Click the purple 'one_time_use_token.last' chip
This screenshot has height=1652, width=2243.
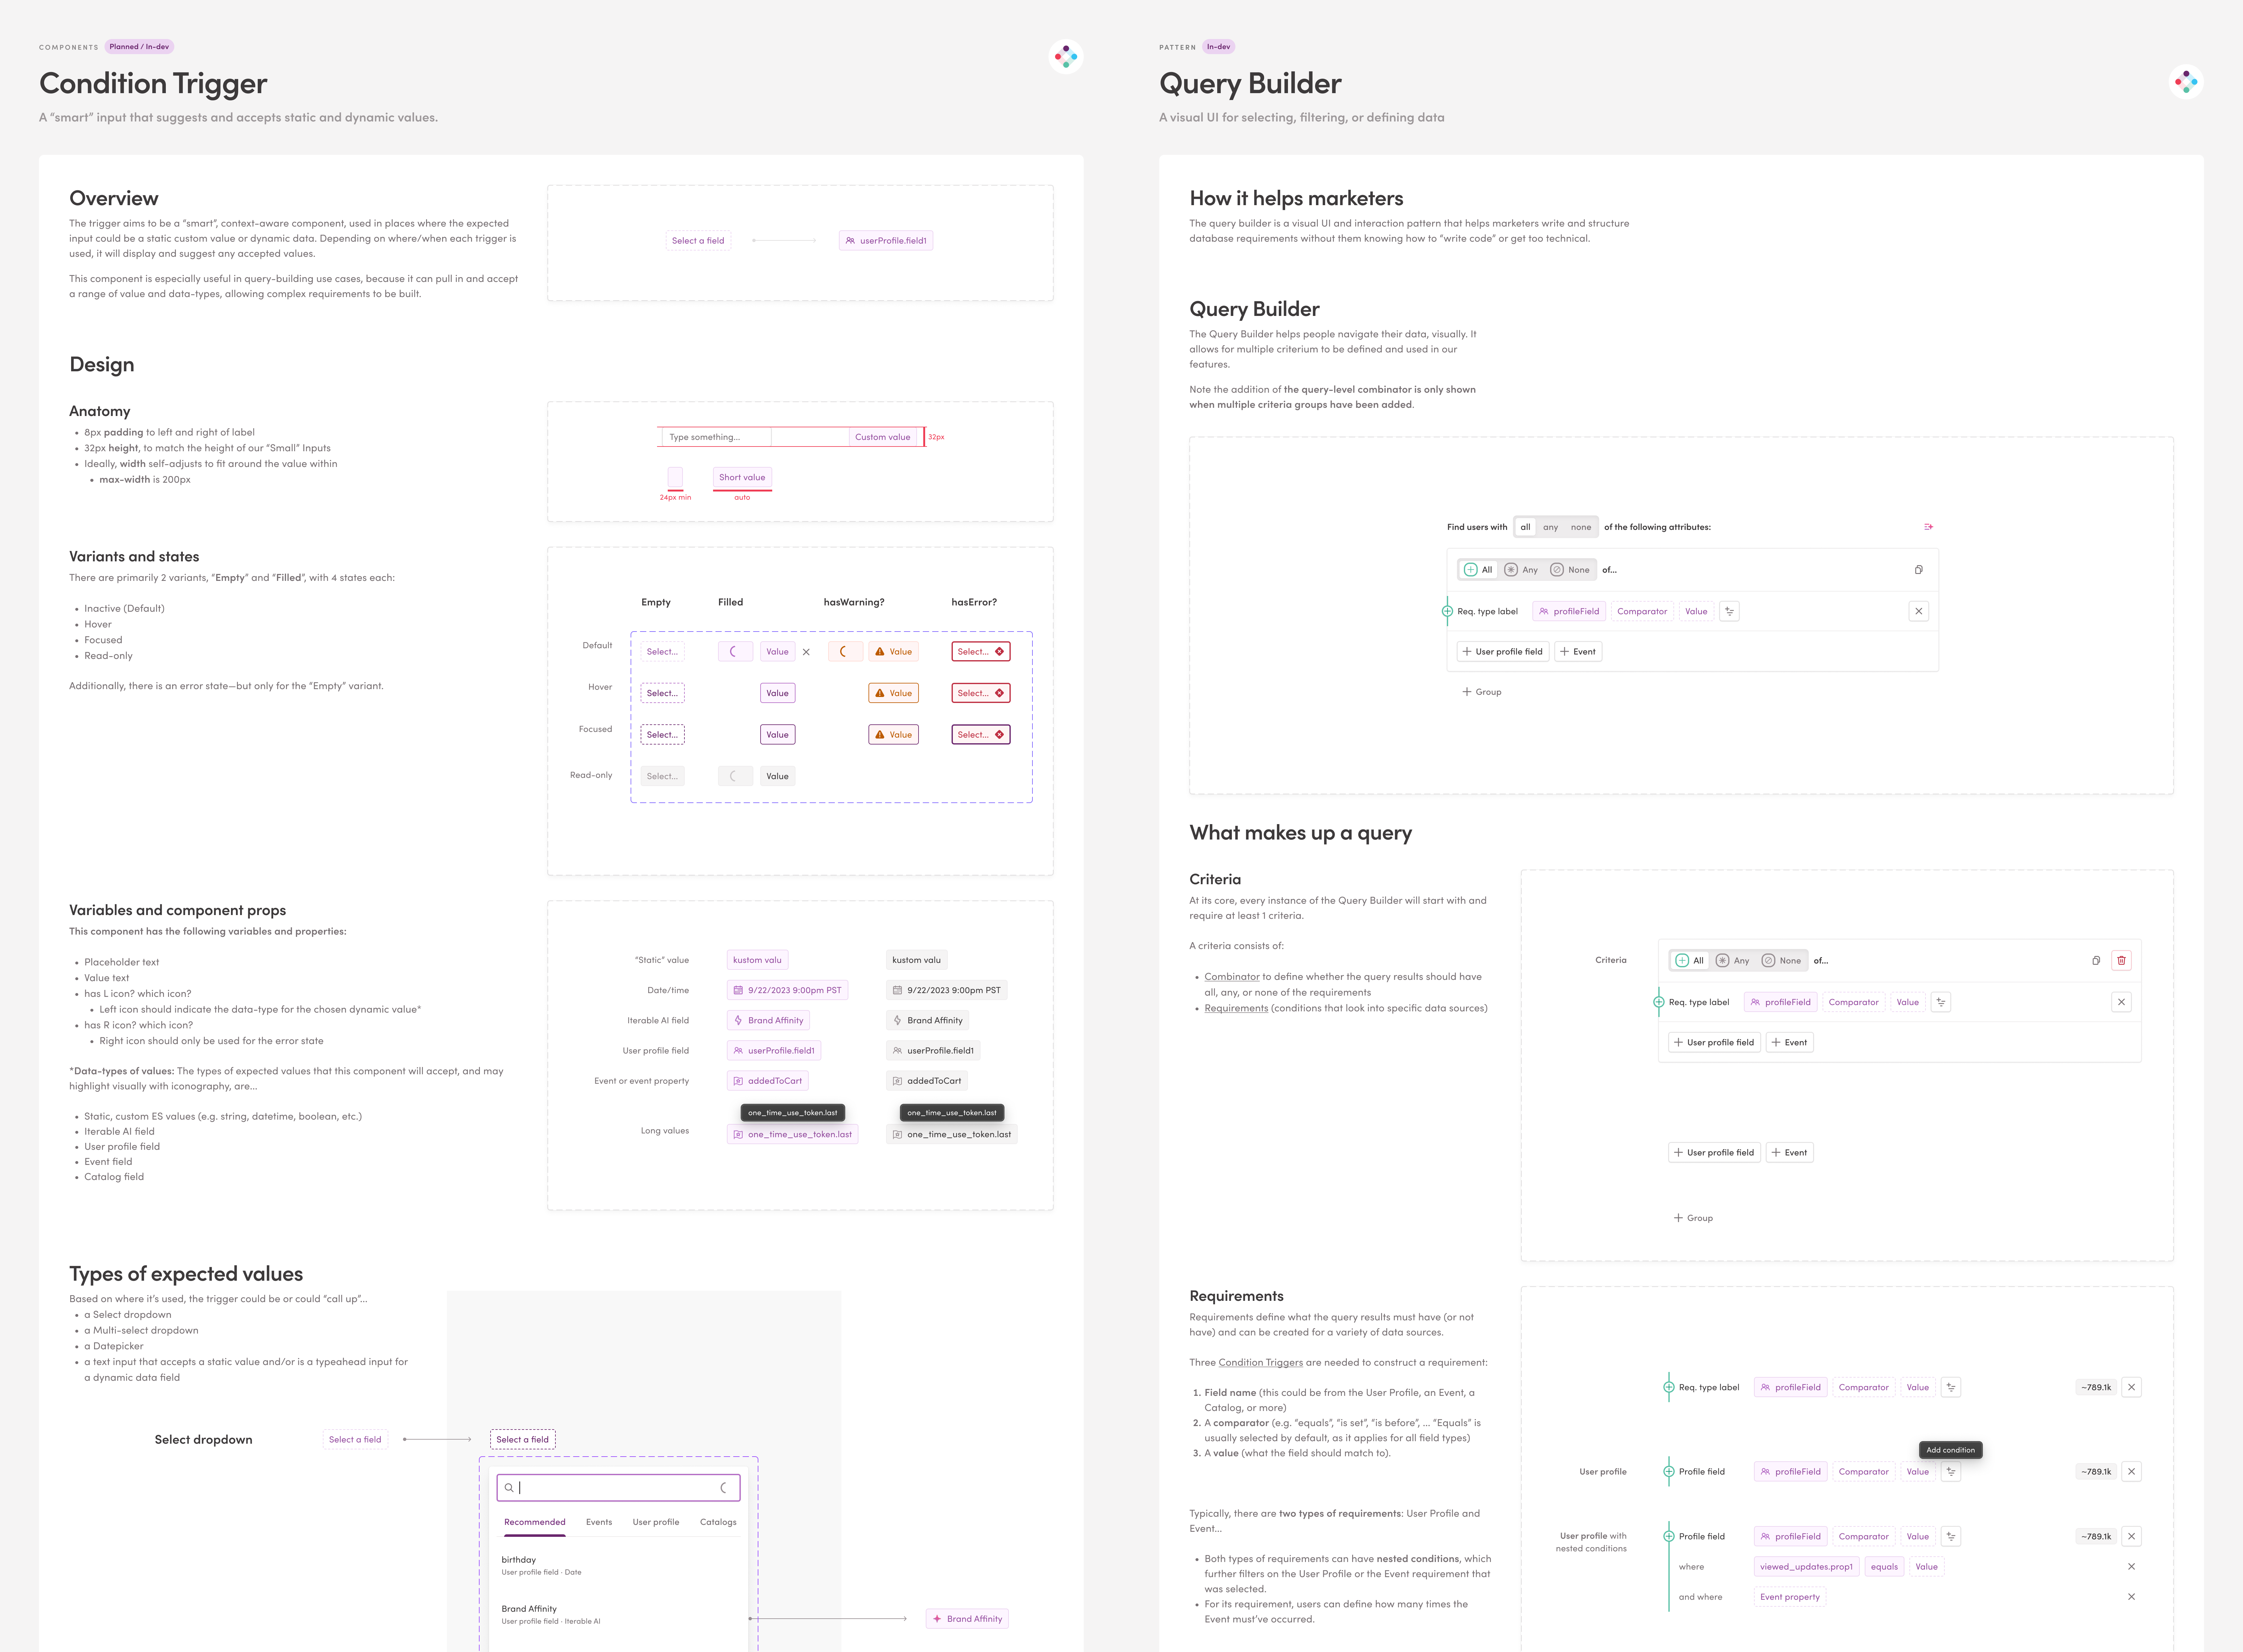792,1135
